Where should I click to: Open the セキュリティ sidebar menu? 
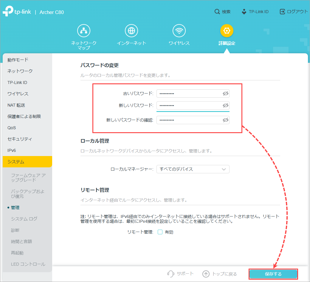point(19,139)
